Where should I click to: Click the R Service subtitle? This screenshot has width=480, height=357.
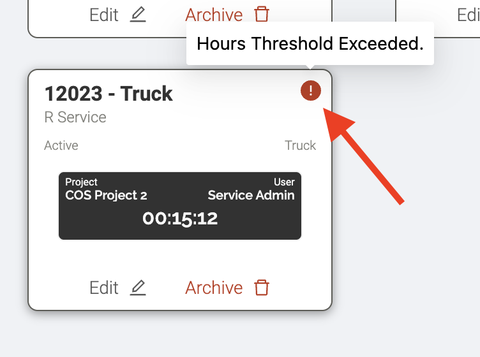click(x=75, y=117)
